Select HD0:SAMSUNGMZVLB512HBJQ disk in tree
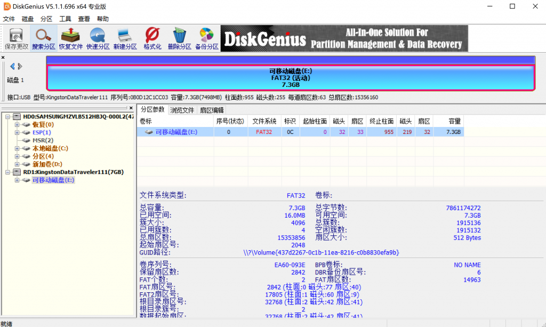This screenshot has height=327, width=546. (x=78, y=116)
